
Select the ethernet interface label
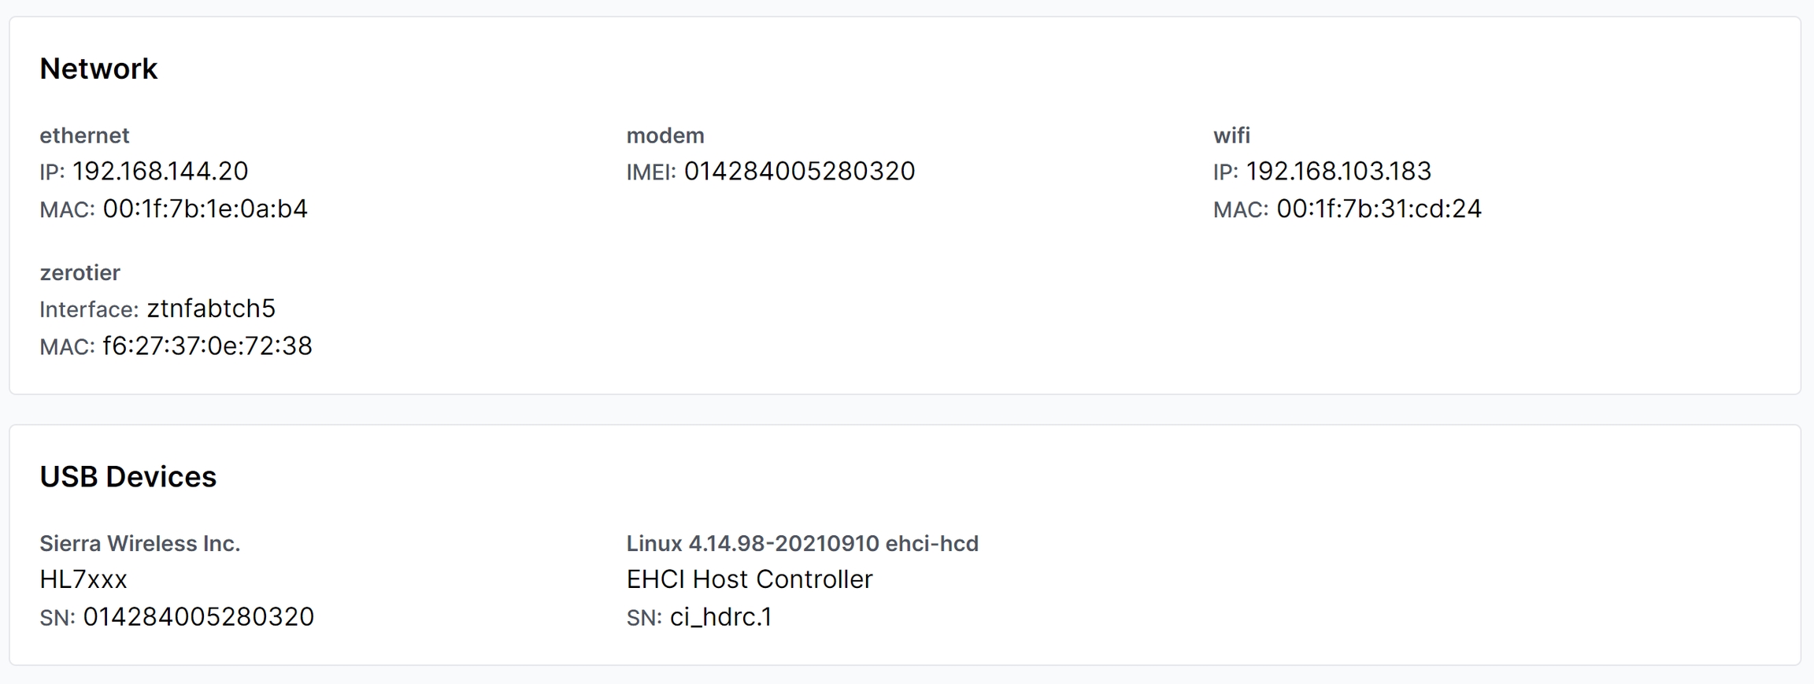84,135
